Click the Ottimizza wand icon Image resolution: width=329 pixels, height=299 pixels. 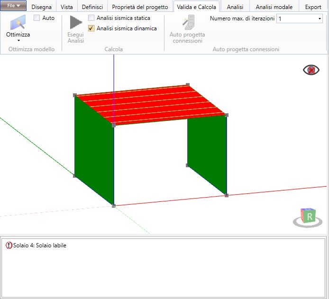click(x=18, y=22)
